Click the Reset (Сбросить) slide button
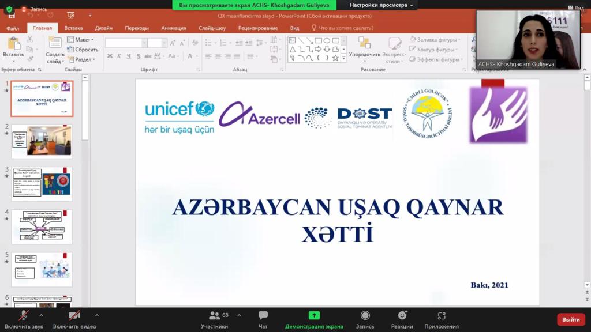Image resolution: width=591 pixels, height=332 pixels. 83,50
